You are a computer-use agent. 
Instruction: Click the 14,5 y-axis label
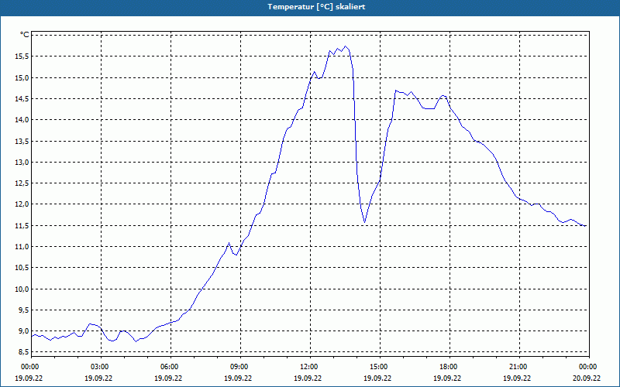pos(22,99)
